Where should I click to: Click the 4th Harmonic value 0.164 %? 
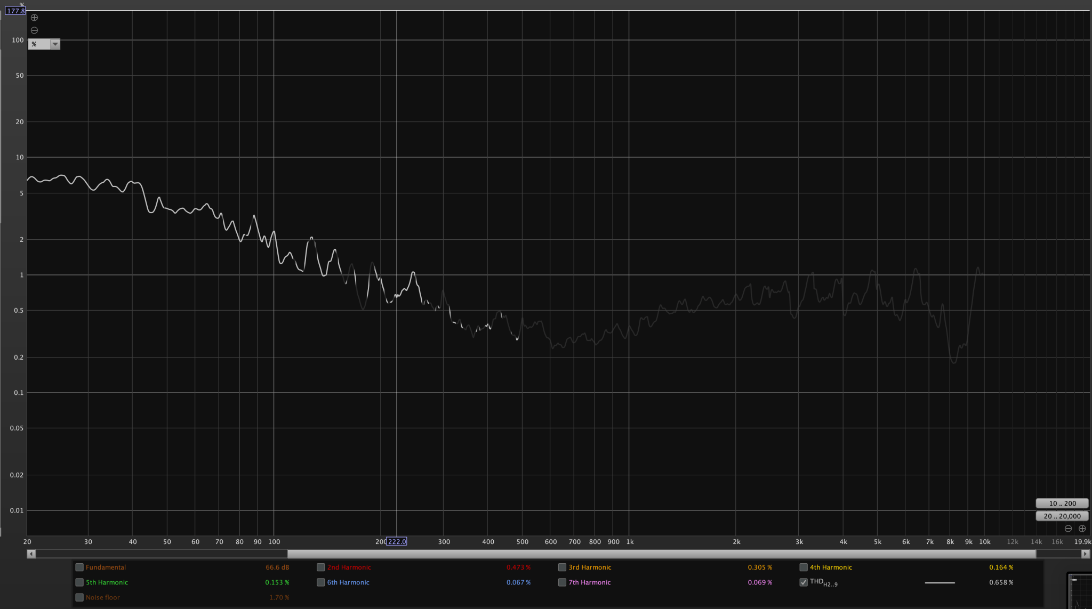coord(1001,567)
